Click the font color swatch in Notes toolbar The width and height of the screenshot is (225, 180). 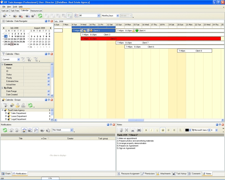coord(187,130)
